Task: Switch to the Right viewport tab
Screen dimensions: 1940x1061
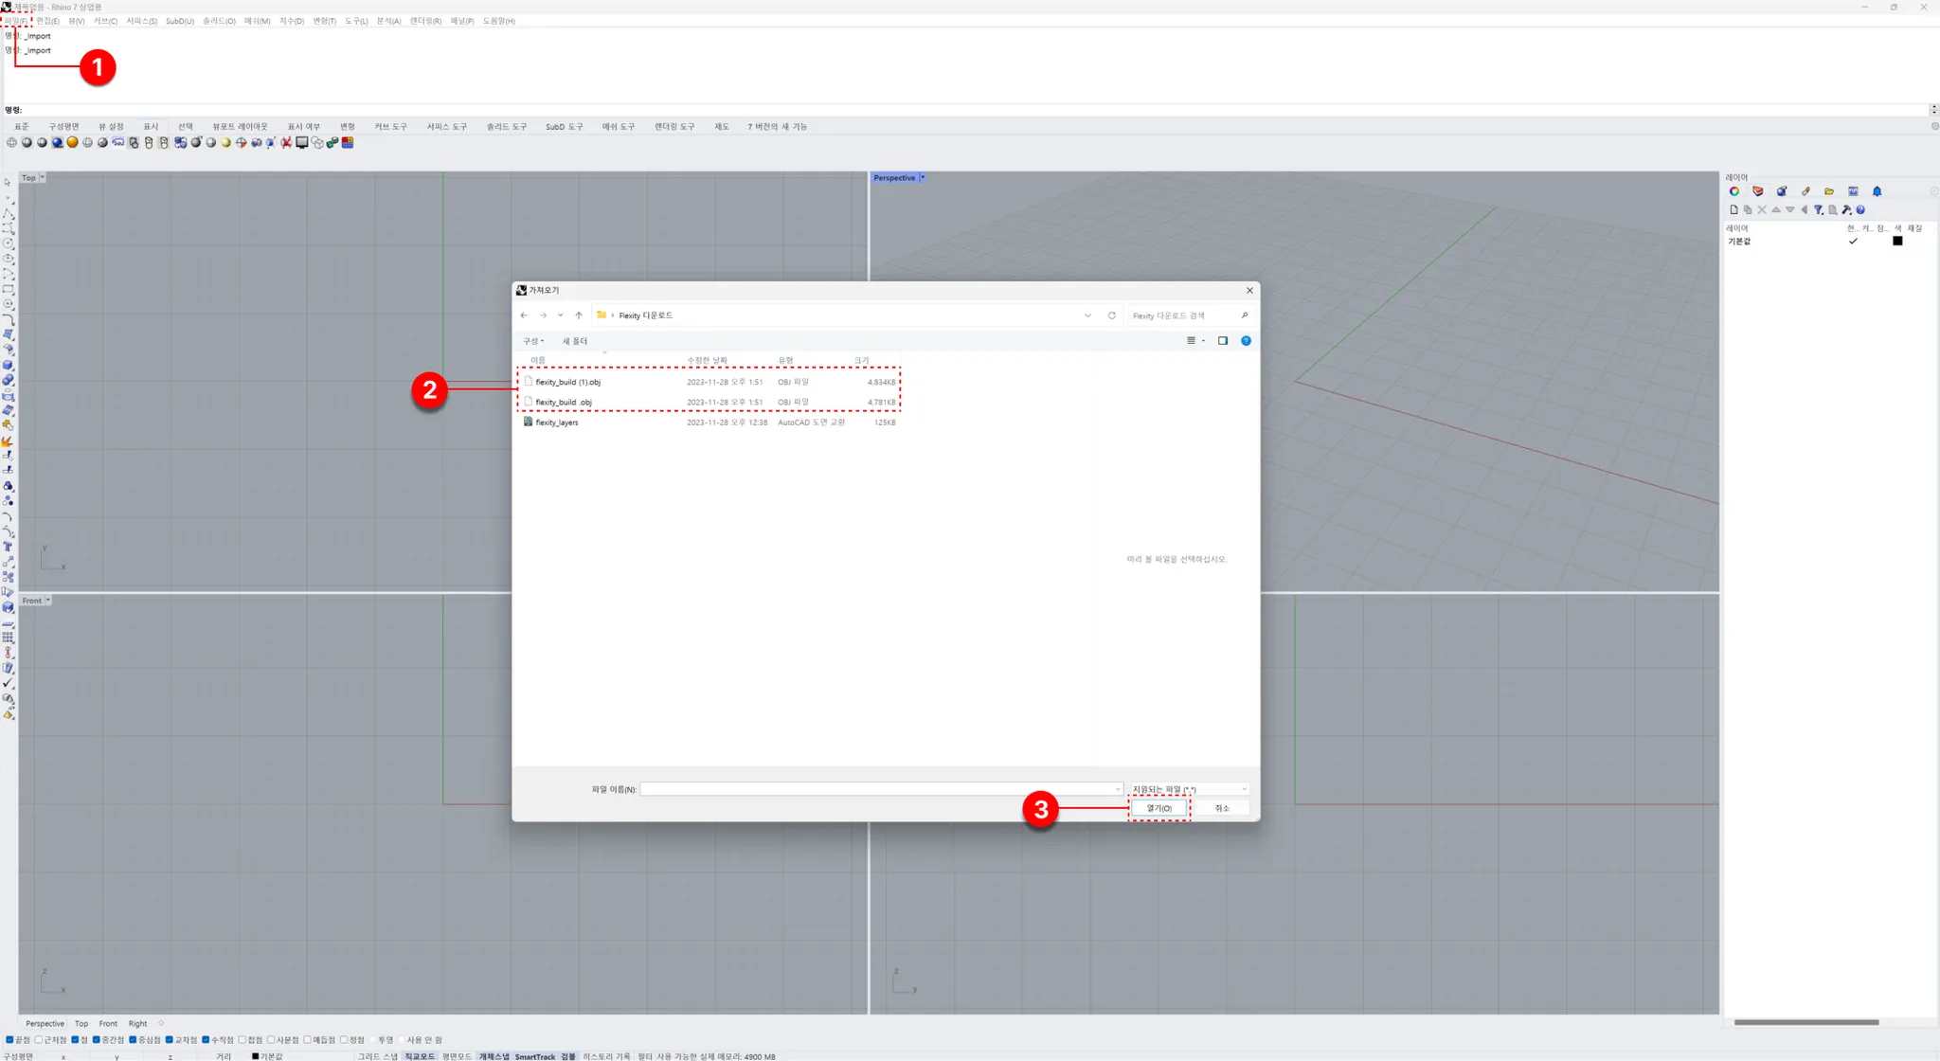Action: point(137,1024)
